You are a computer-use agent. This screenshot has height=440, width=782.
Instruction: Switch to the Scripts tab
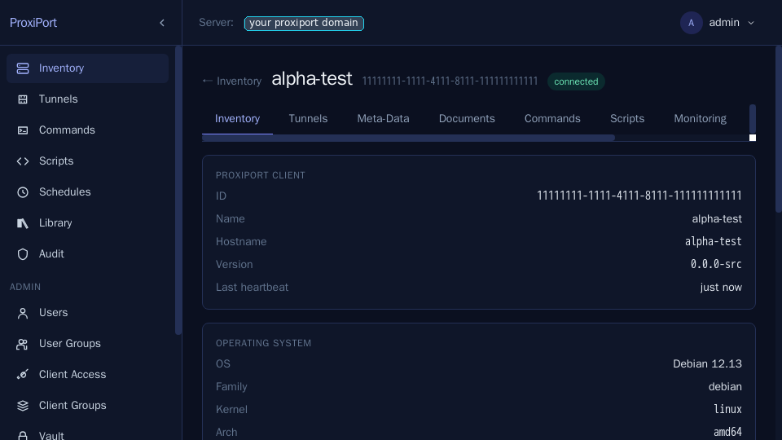627,119
